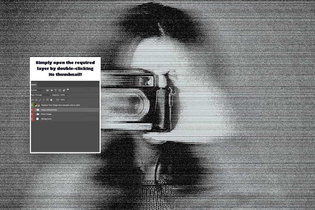Select the smart objects filter icon
Viewport: 315px width, 210px height.
pyautogui.click(x=64, y=90)
